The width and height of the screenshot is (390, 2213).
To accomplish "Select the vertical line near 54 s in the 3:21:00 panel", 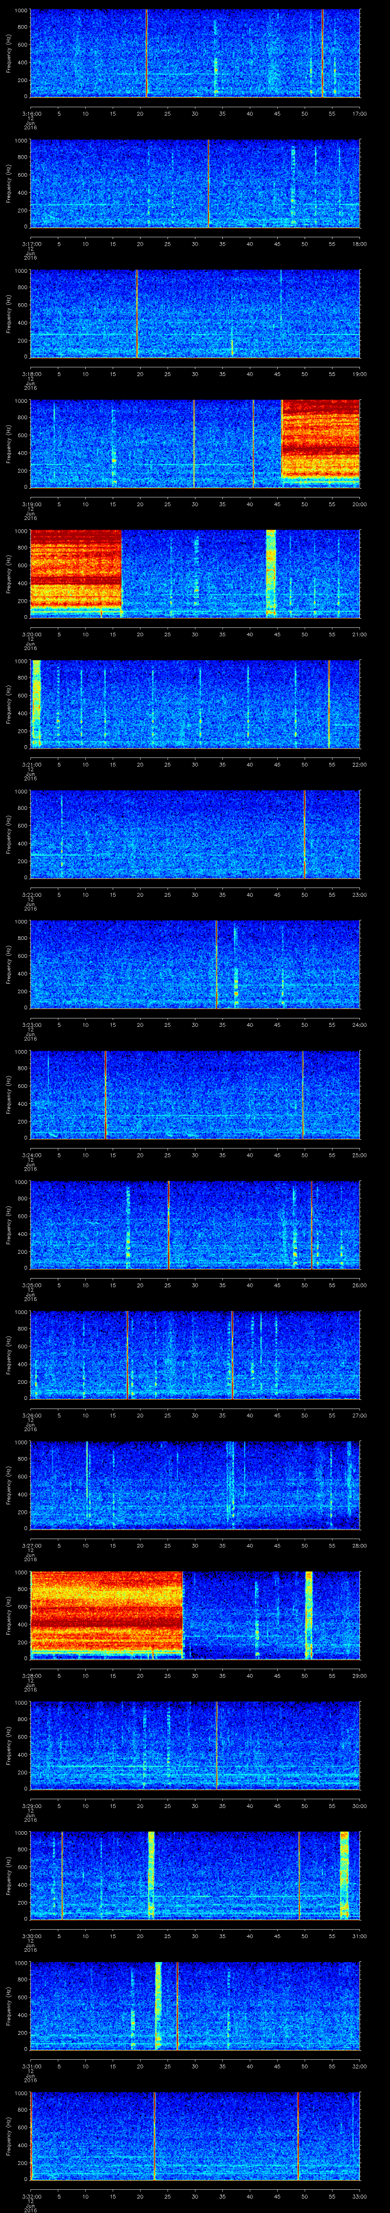I will (328, 704).
